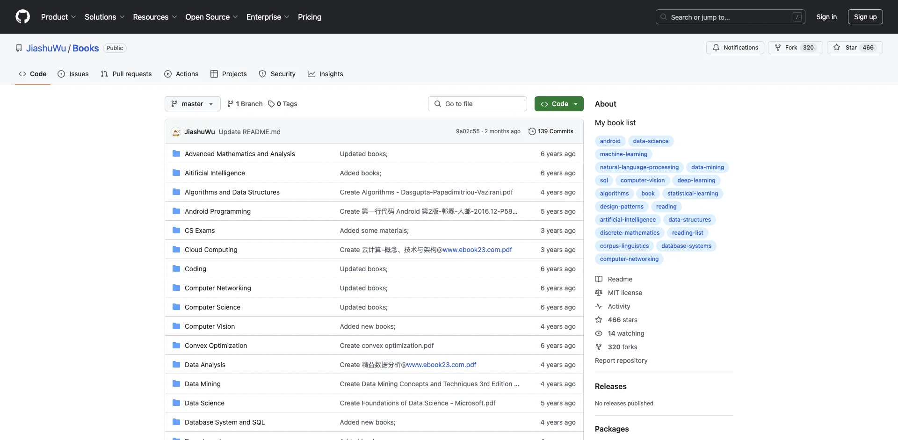Open the Algorithms and Data Structures folder

click(232, 192)
